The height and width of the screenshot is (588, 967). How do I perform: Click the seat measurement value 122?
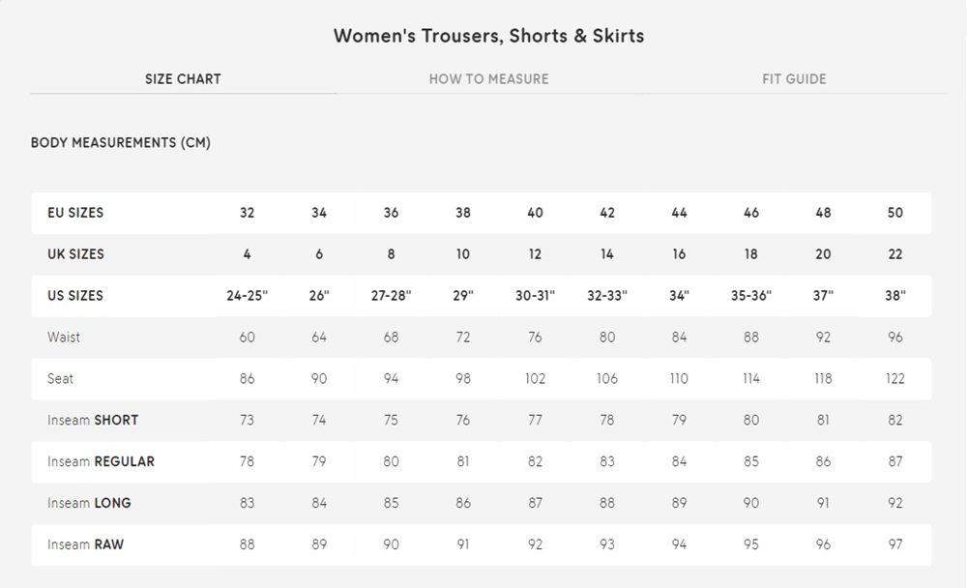tap(894, 379)
